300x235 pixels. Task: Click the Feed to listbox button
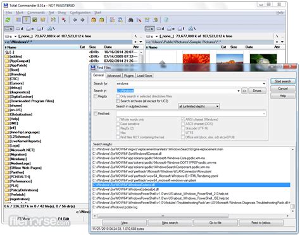[261, 222]
